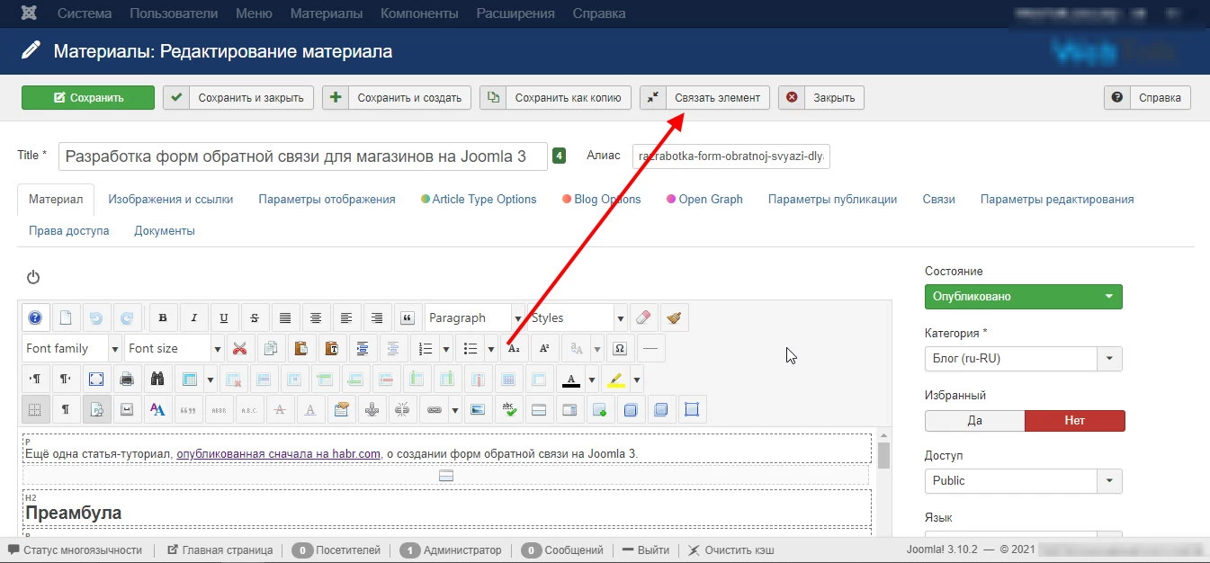This screenshot has height=563, width=1210.
Task: Click the insert image icon
Action: click(x=478, y=409)
